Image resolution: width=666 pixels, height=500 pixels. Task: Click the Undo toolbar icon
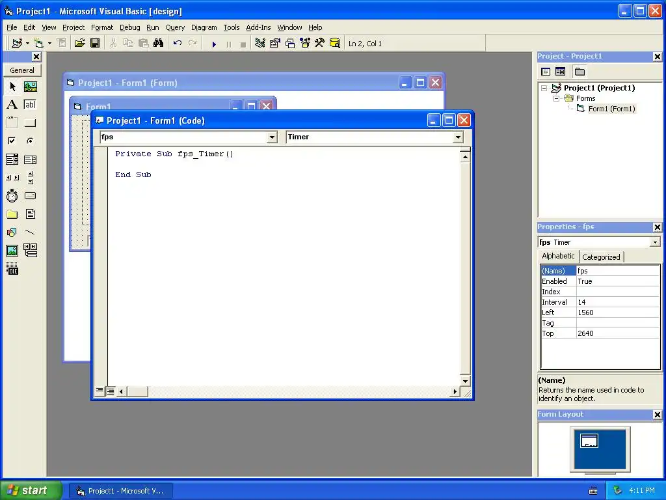pyautogui.click(x=178, y=44)
